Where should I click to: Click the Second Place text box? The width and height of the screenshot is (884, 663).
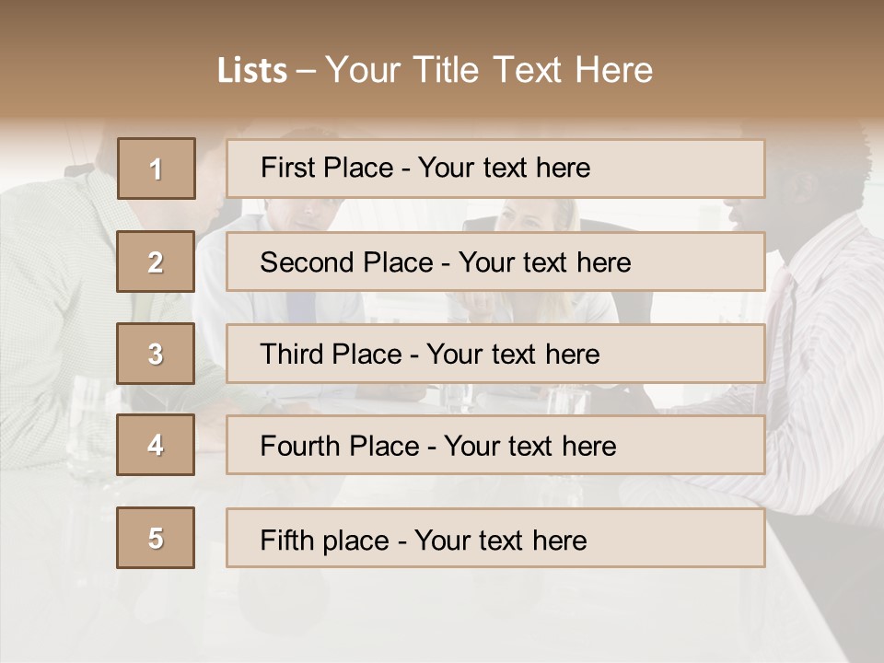click(495, 262)
